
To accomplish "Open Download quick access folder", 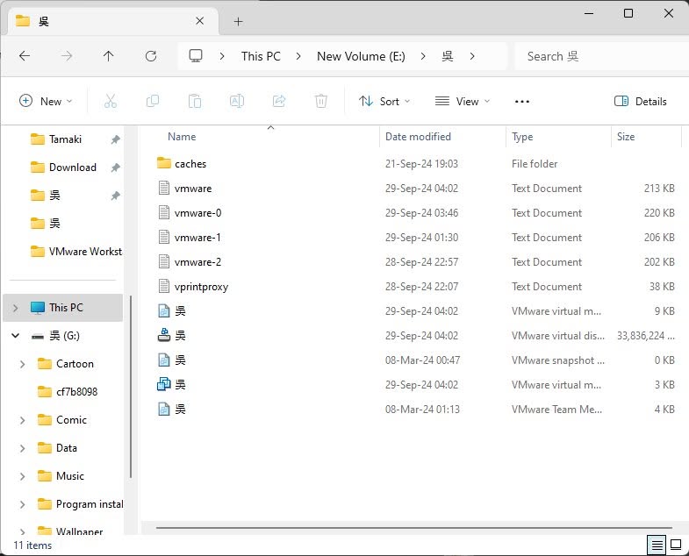I will [x=73, y=168].
